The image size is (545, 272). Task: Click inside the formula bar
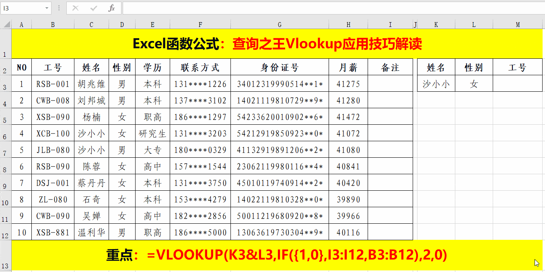tap(282, 8)
